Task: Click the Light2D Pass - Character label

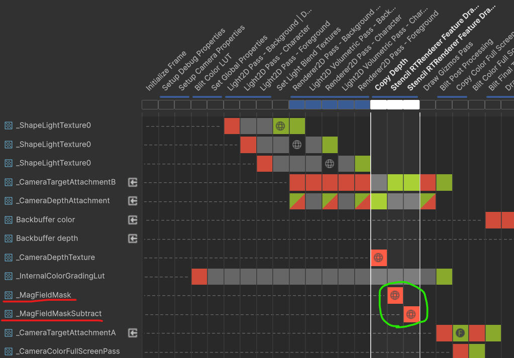Action: [277, 58]
